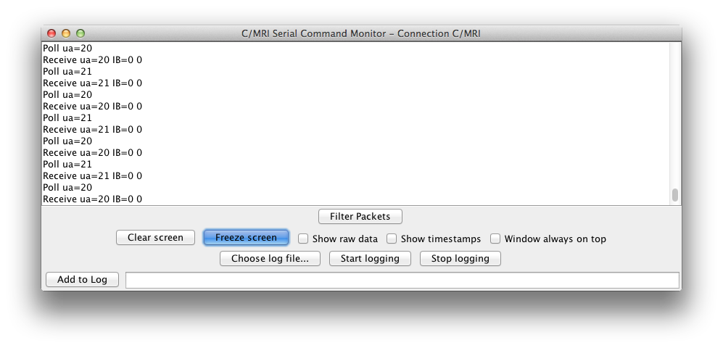Enable Show raw data checkbox
723x348 pixels.
[304, 239]
